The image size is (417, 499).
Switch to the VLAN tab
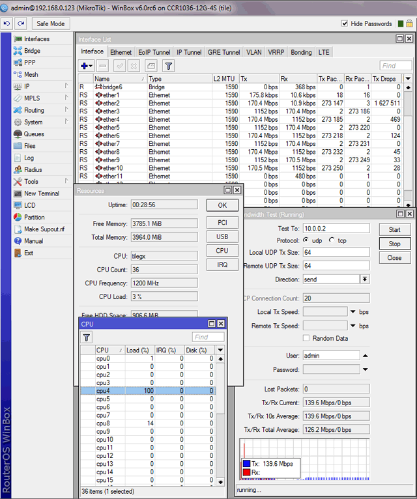coord(254,52)
